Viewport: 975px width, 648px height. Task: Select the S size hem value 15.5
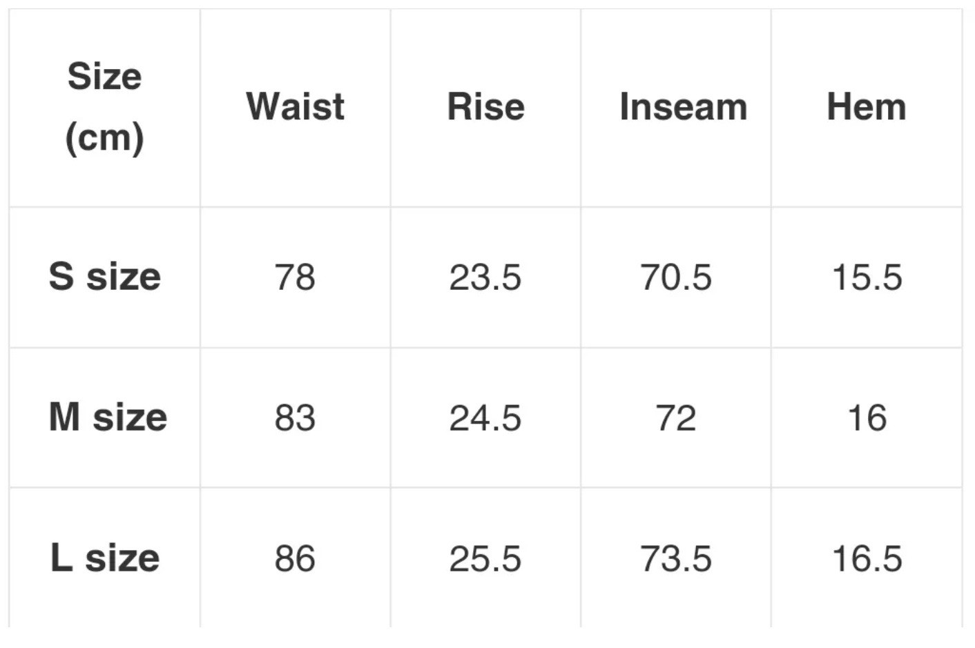867,277
